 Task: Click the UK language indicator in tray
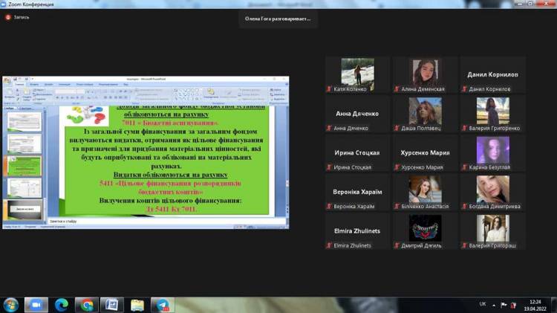tap(483, 304)
